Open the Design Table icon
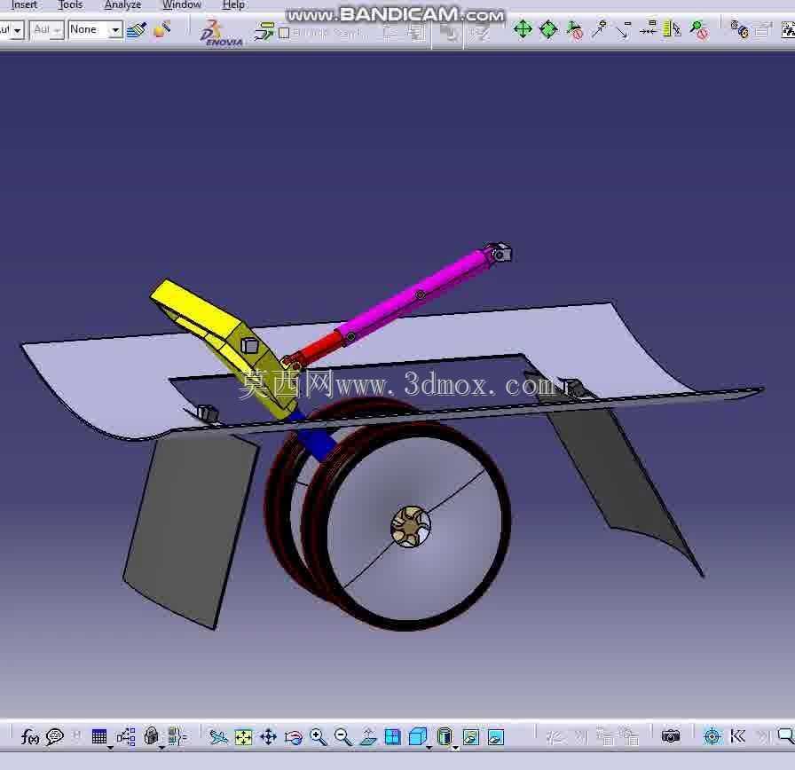 (98, 736)
